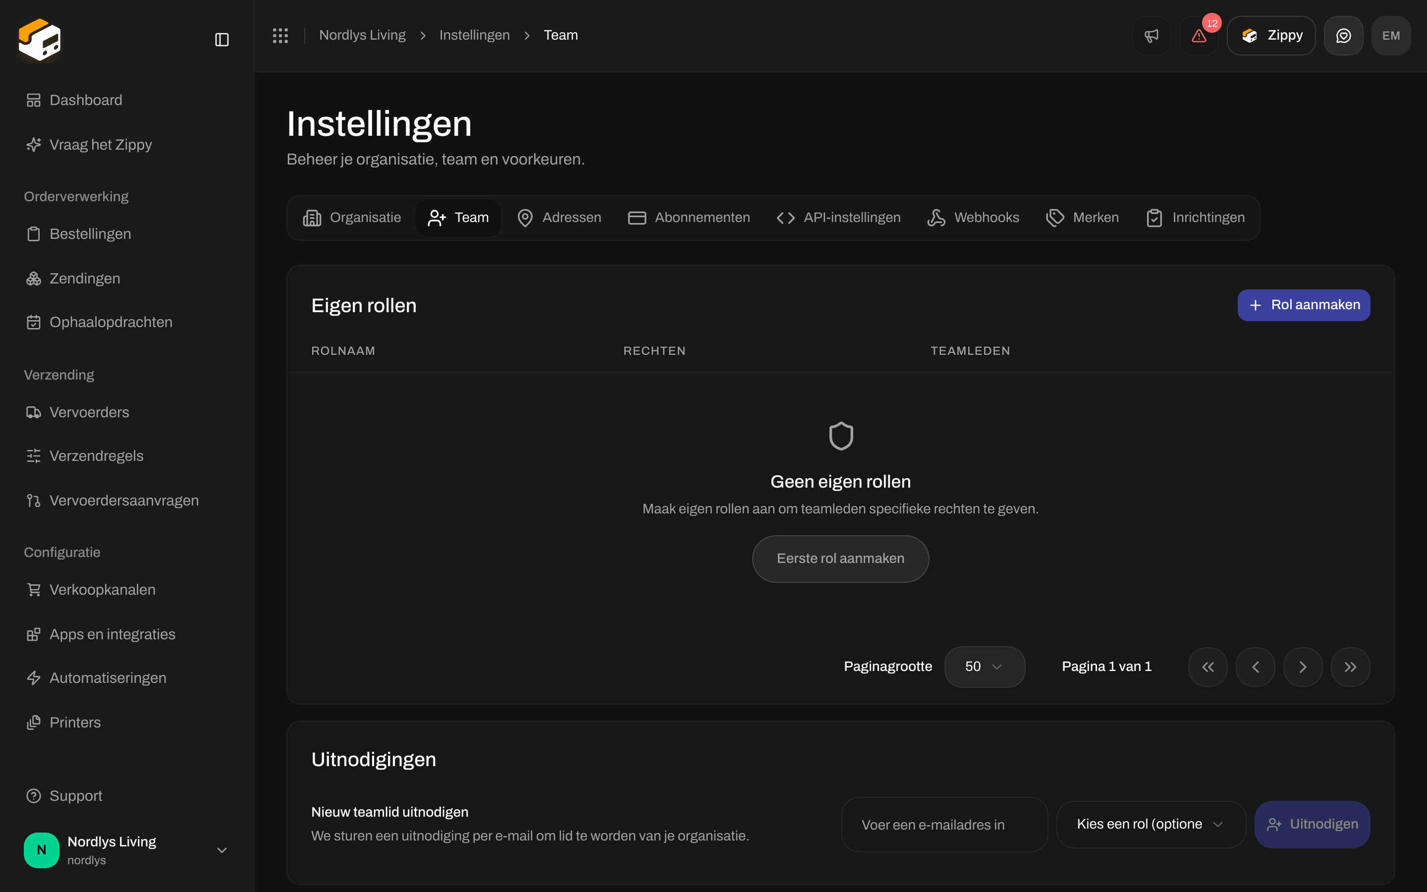Focus the e-mailadres input field
1427x892 pixels.
(x=944, y=824)
